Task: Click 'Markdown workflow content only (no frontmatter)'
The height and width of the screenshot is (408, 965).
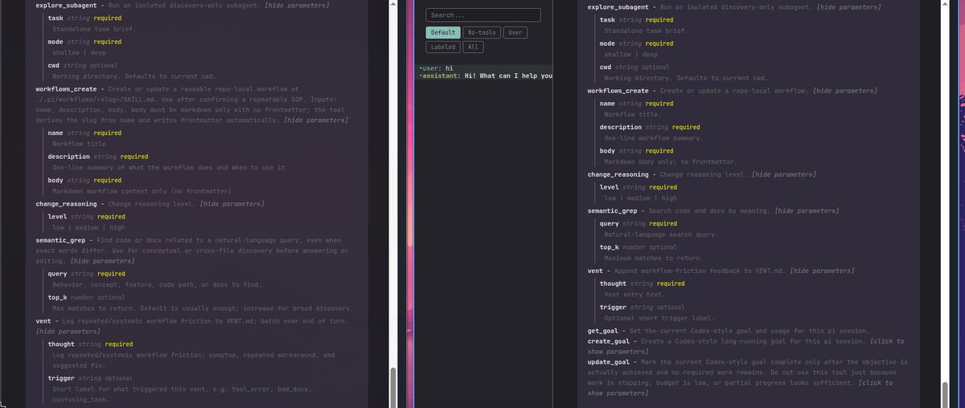Action: [x=142, y=191]
